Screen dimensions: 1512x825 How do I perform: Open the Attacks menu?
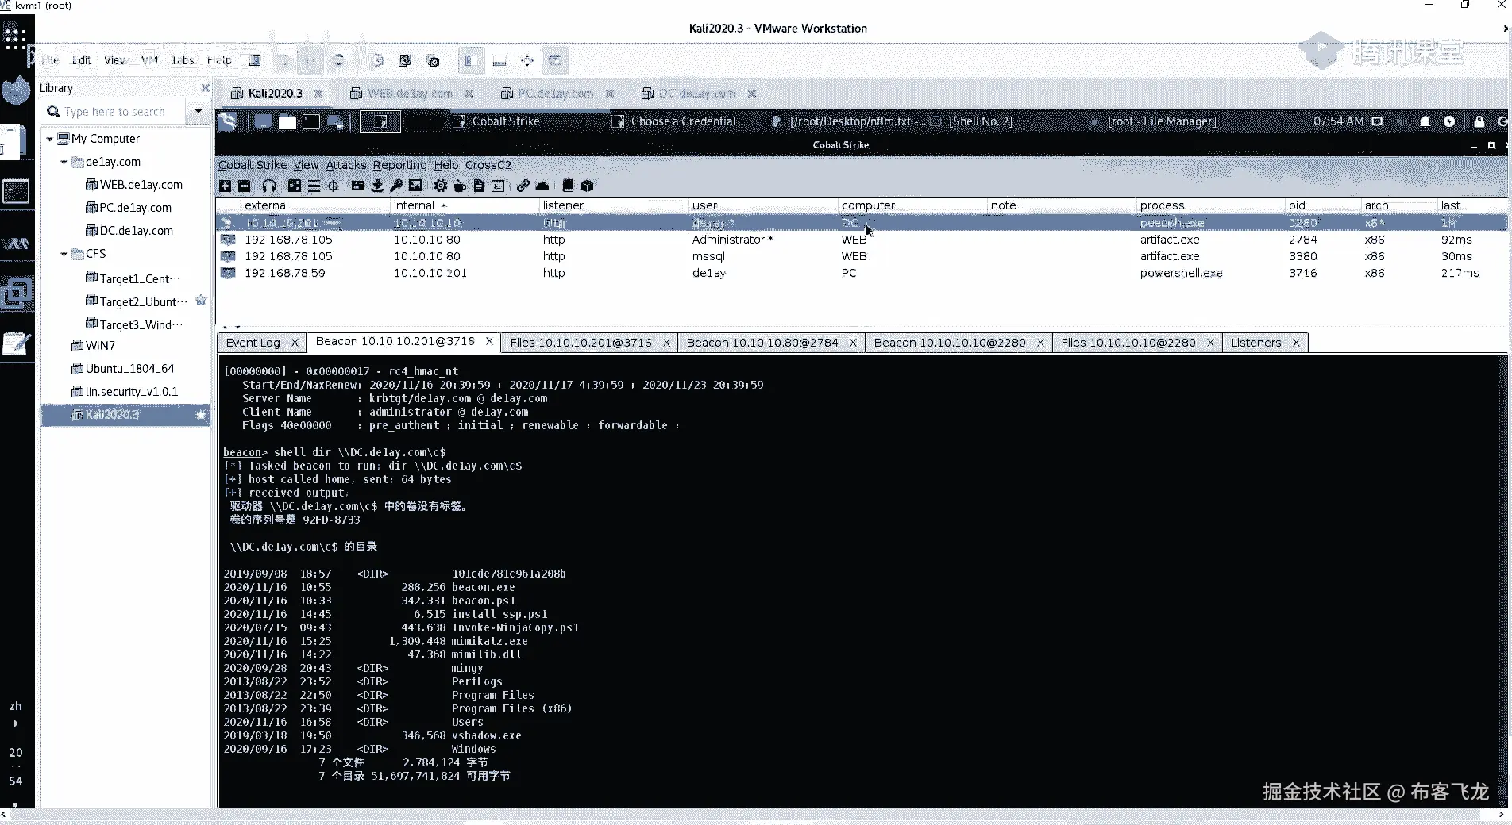click(346, 165)
